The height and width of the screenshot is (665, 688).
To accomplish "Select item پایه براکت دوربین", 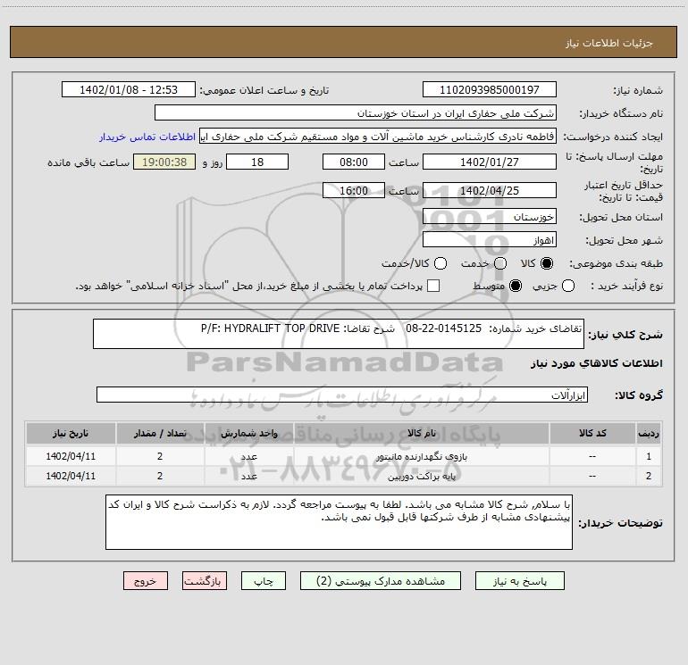I will [421, 476].
